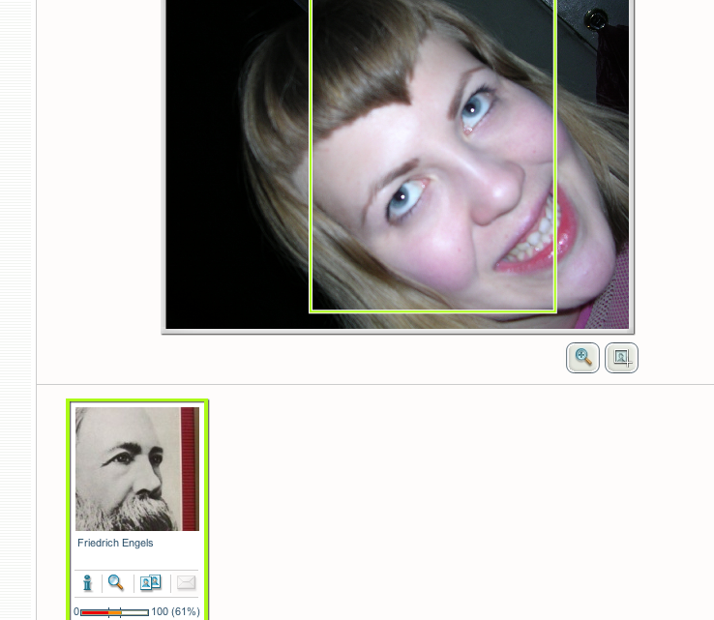
Task: Click the orange segment of similarity bar
Action: [x=114, y=612]
